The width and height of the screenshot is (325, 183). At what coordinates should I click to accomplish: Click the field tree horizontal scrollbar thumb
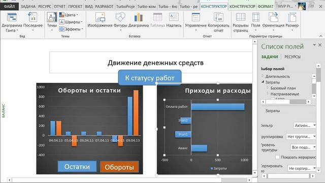pyautogui.click(x=278, y=102)
